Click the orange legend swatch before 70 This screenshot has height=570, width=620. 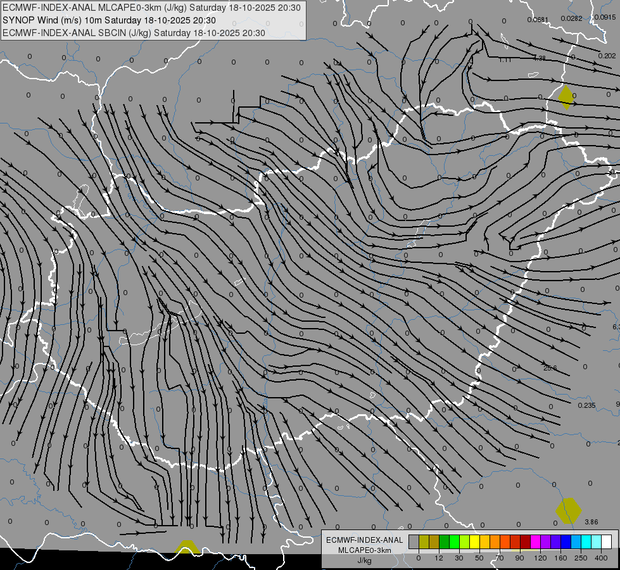[495, 541]
